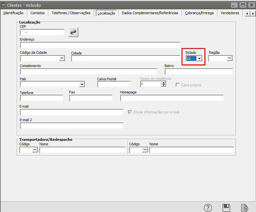
Task: Click the Complemento input field
Action: (89, 72)
